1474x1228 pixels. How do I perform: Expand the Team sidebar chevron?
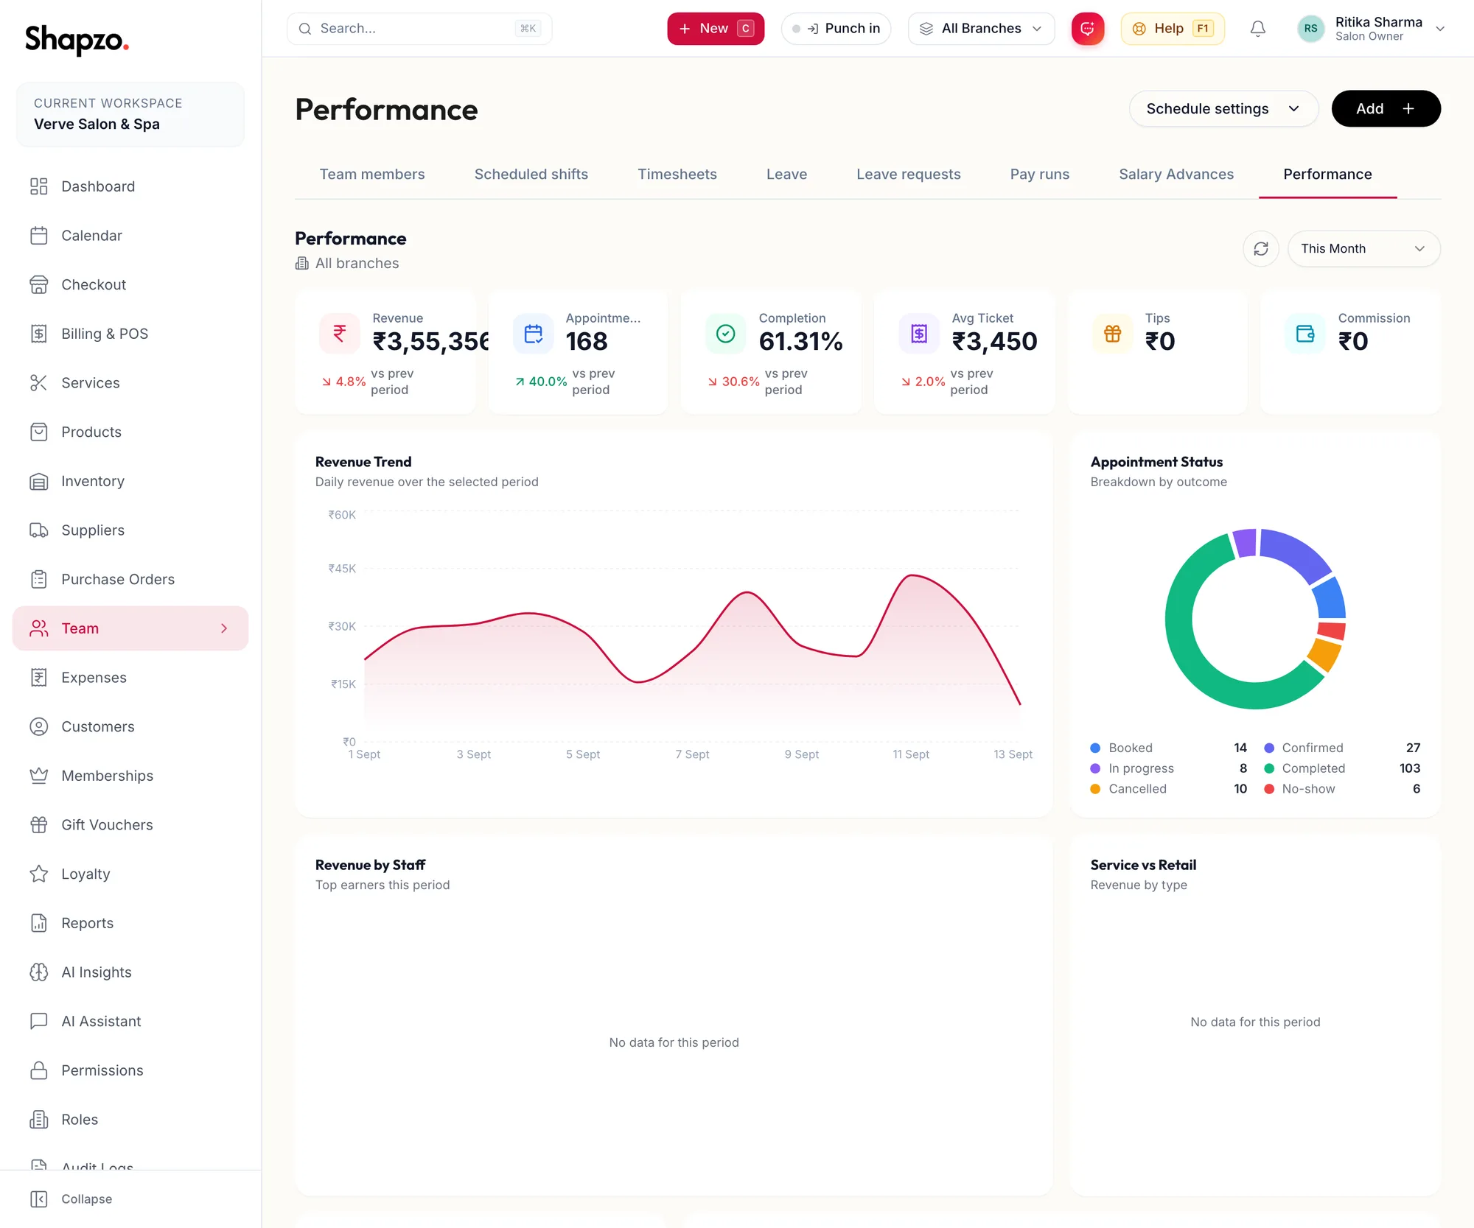[224, 628]
